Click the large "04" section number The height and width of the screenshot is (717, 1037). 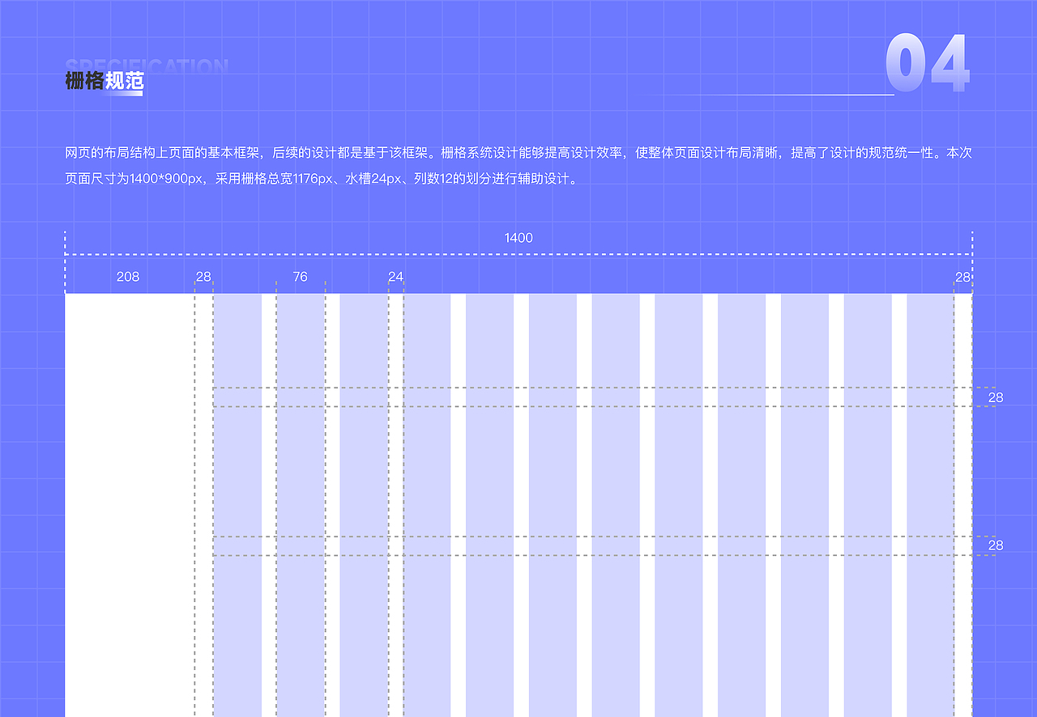[x=928, y=65]
